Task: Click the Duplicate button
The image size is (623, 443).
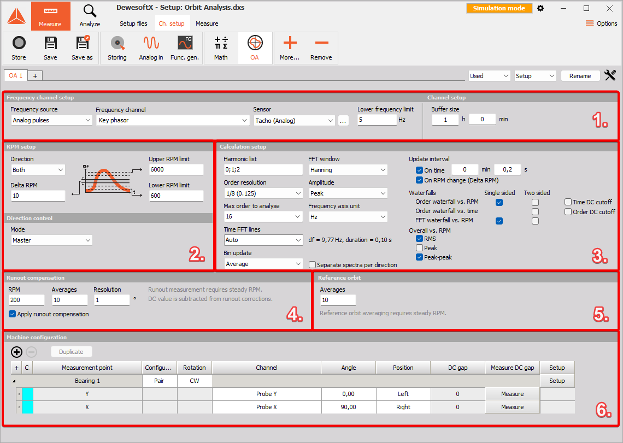Action: point(71,352)
